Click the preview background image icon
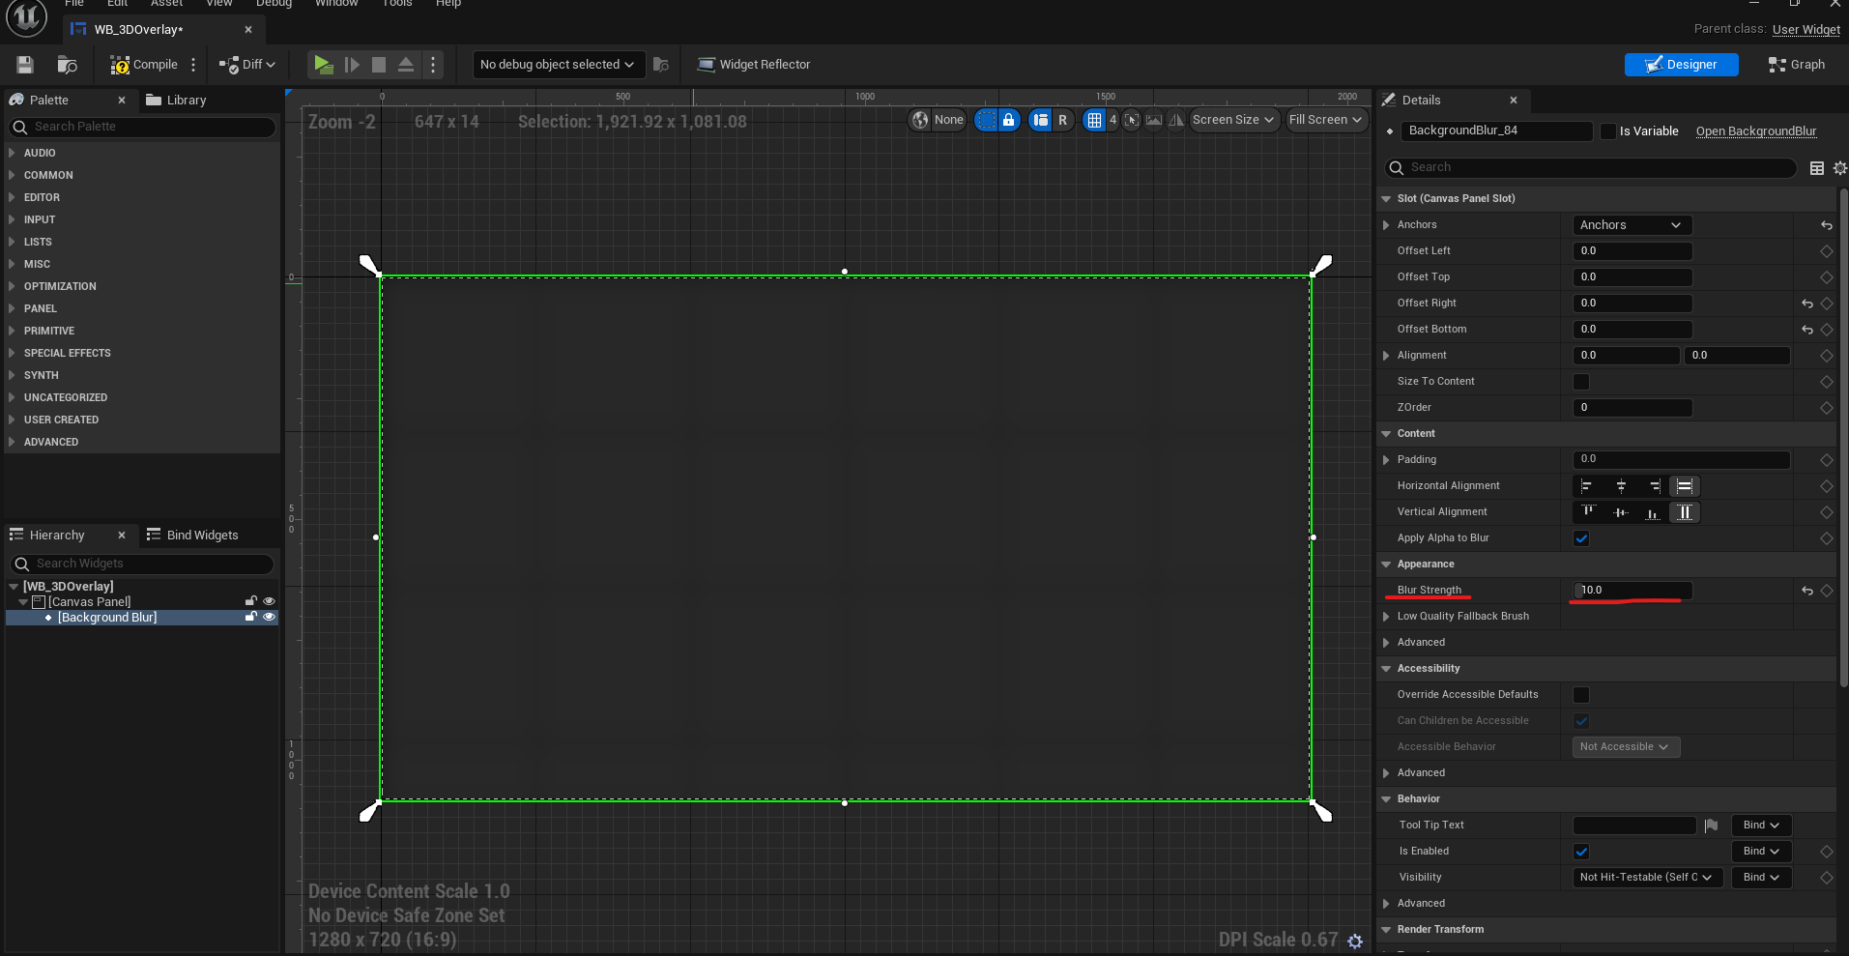The image size is (1849, 956). click(1154, 120)
